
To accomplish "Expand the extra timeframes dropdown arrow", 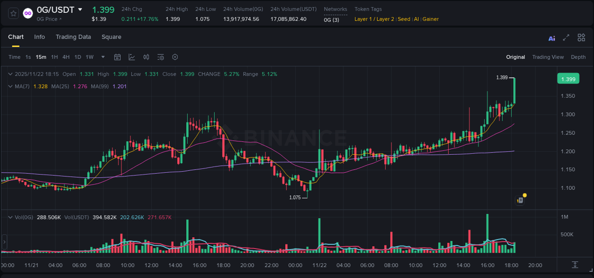I will (102, 57).
